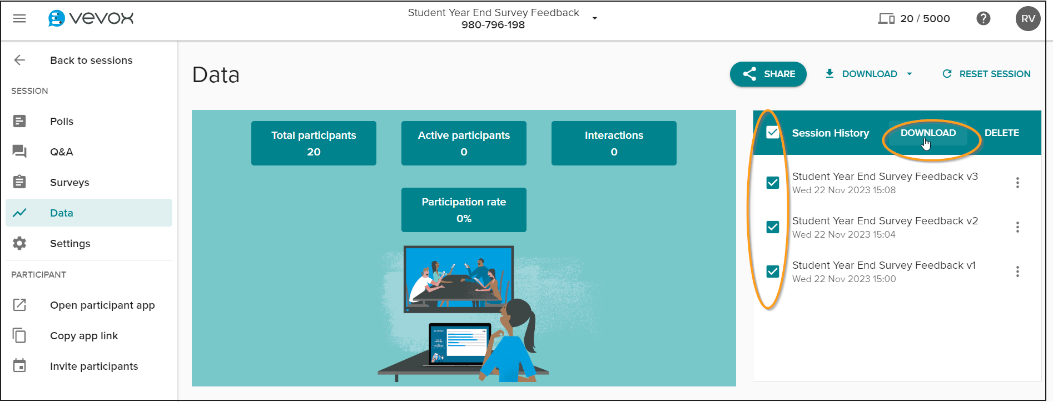Click the help question mark icon
Screen dimensions: 1053x402
[983, 18]
